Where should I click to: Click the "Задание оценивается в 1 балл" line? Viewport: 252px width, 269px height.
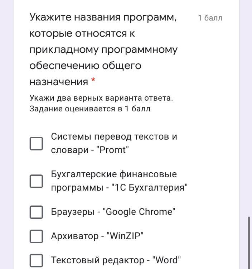(x=89, y=109)
